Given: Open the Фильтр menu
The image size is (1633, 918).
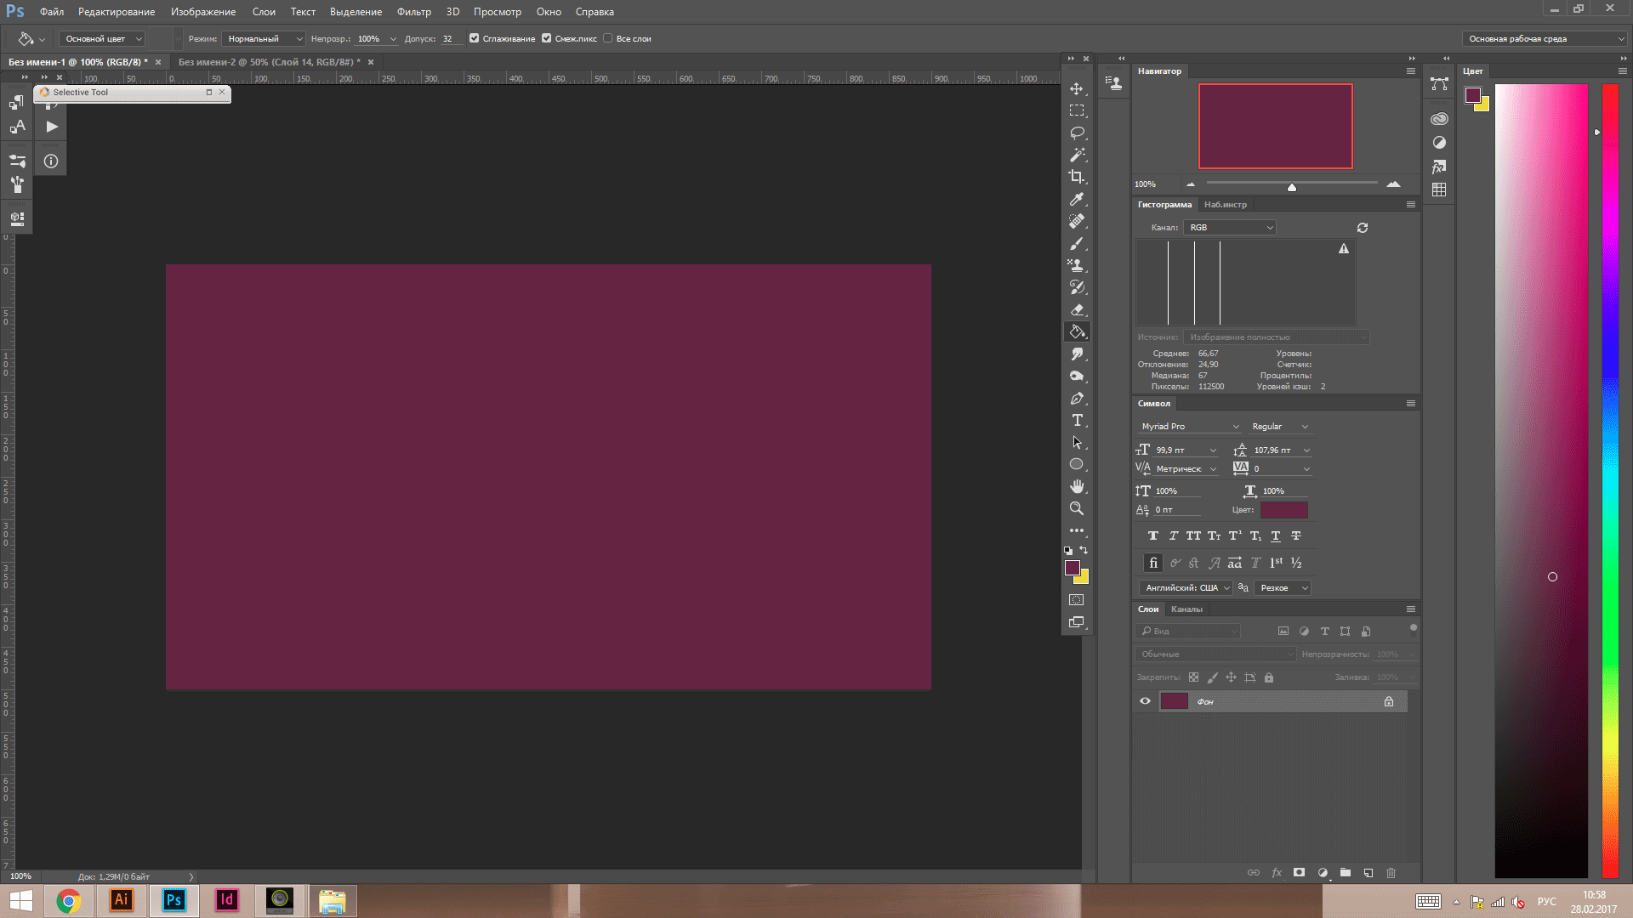Looking at the screenshot, I should (x=413, y=12).
